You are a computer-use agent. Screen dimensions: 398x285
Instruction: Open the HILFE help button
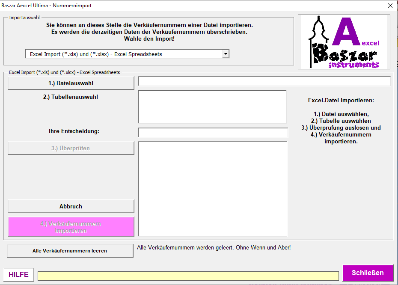click(x=19, y=274)
